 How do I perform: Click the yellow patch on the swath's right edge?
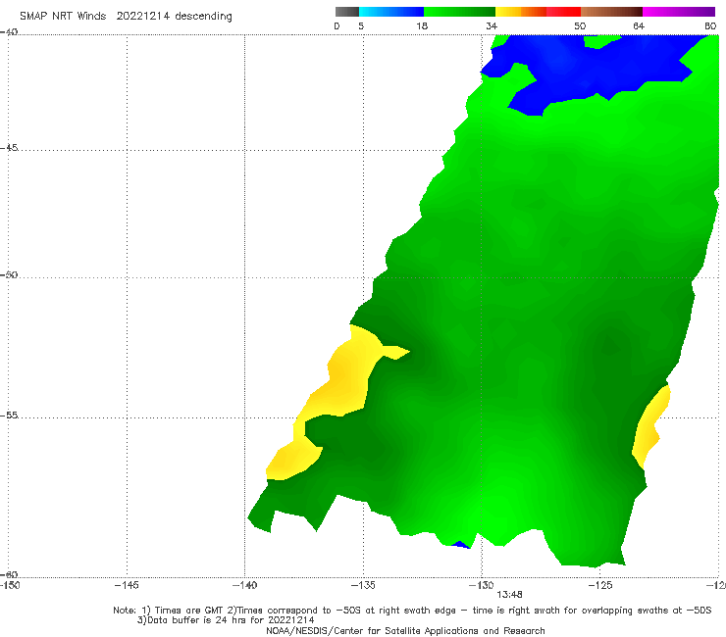(651, 428)
